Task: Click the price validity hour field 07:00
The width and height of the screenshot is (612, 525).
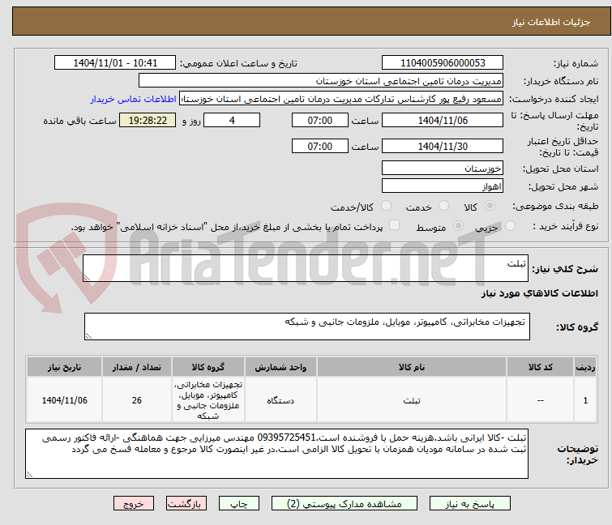Action: [319, 147]
